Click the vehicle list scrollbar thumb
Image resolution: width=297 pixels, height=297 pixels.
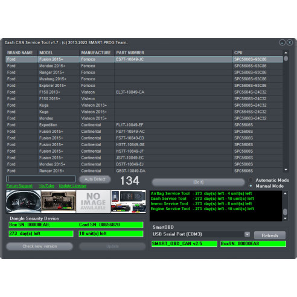coord(286,59)
